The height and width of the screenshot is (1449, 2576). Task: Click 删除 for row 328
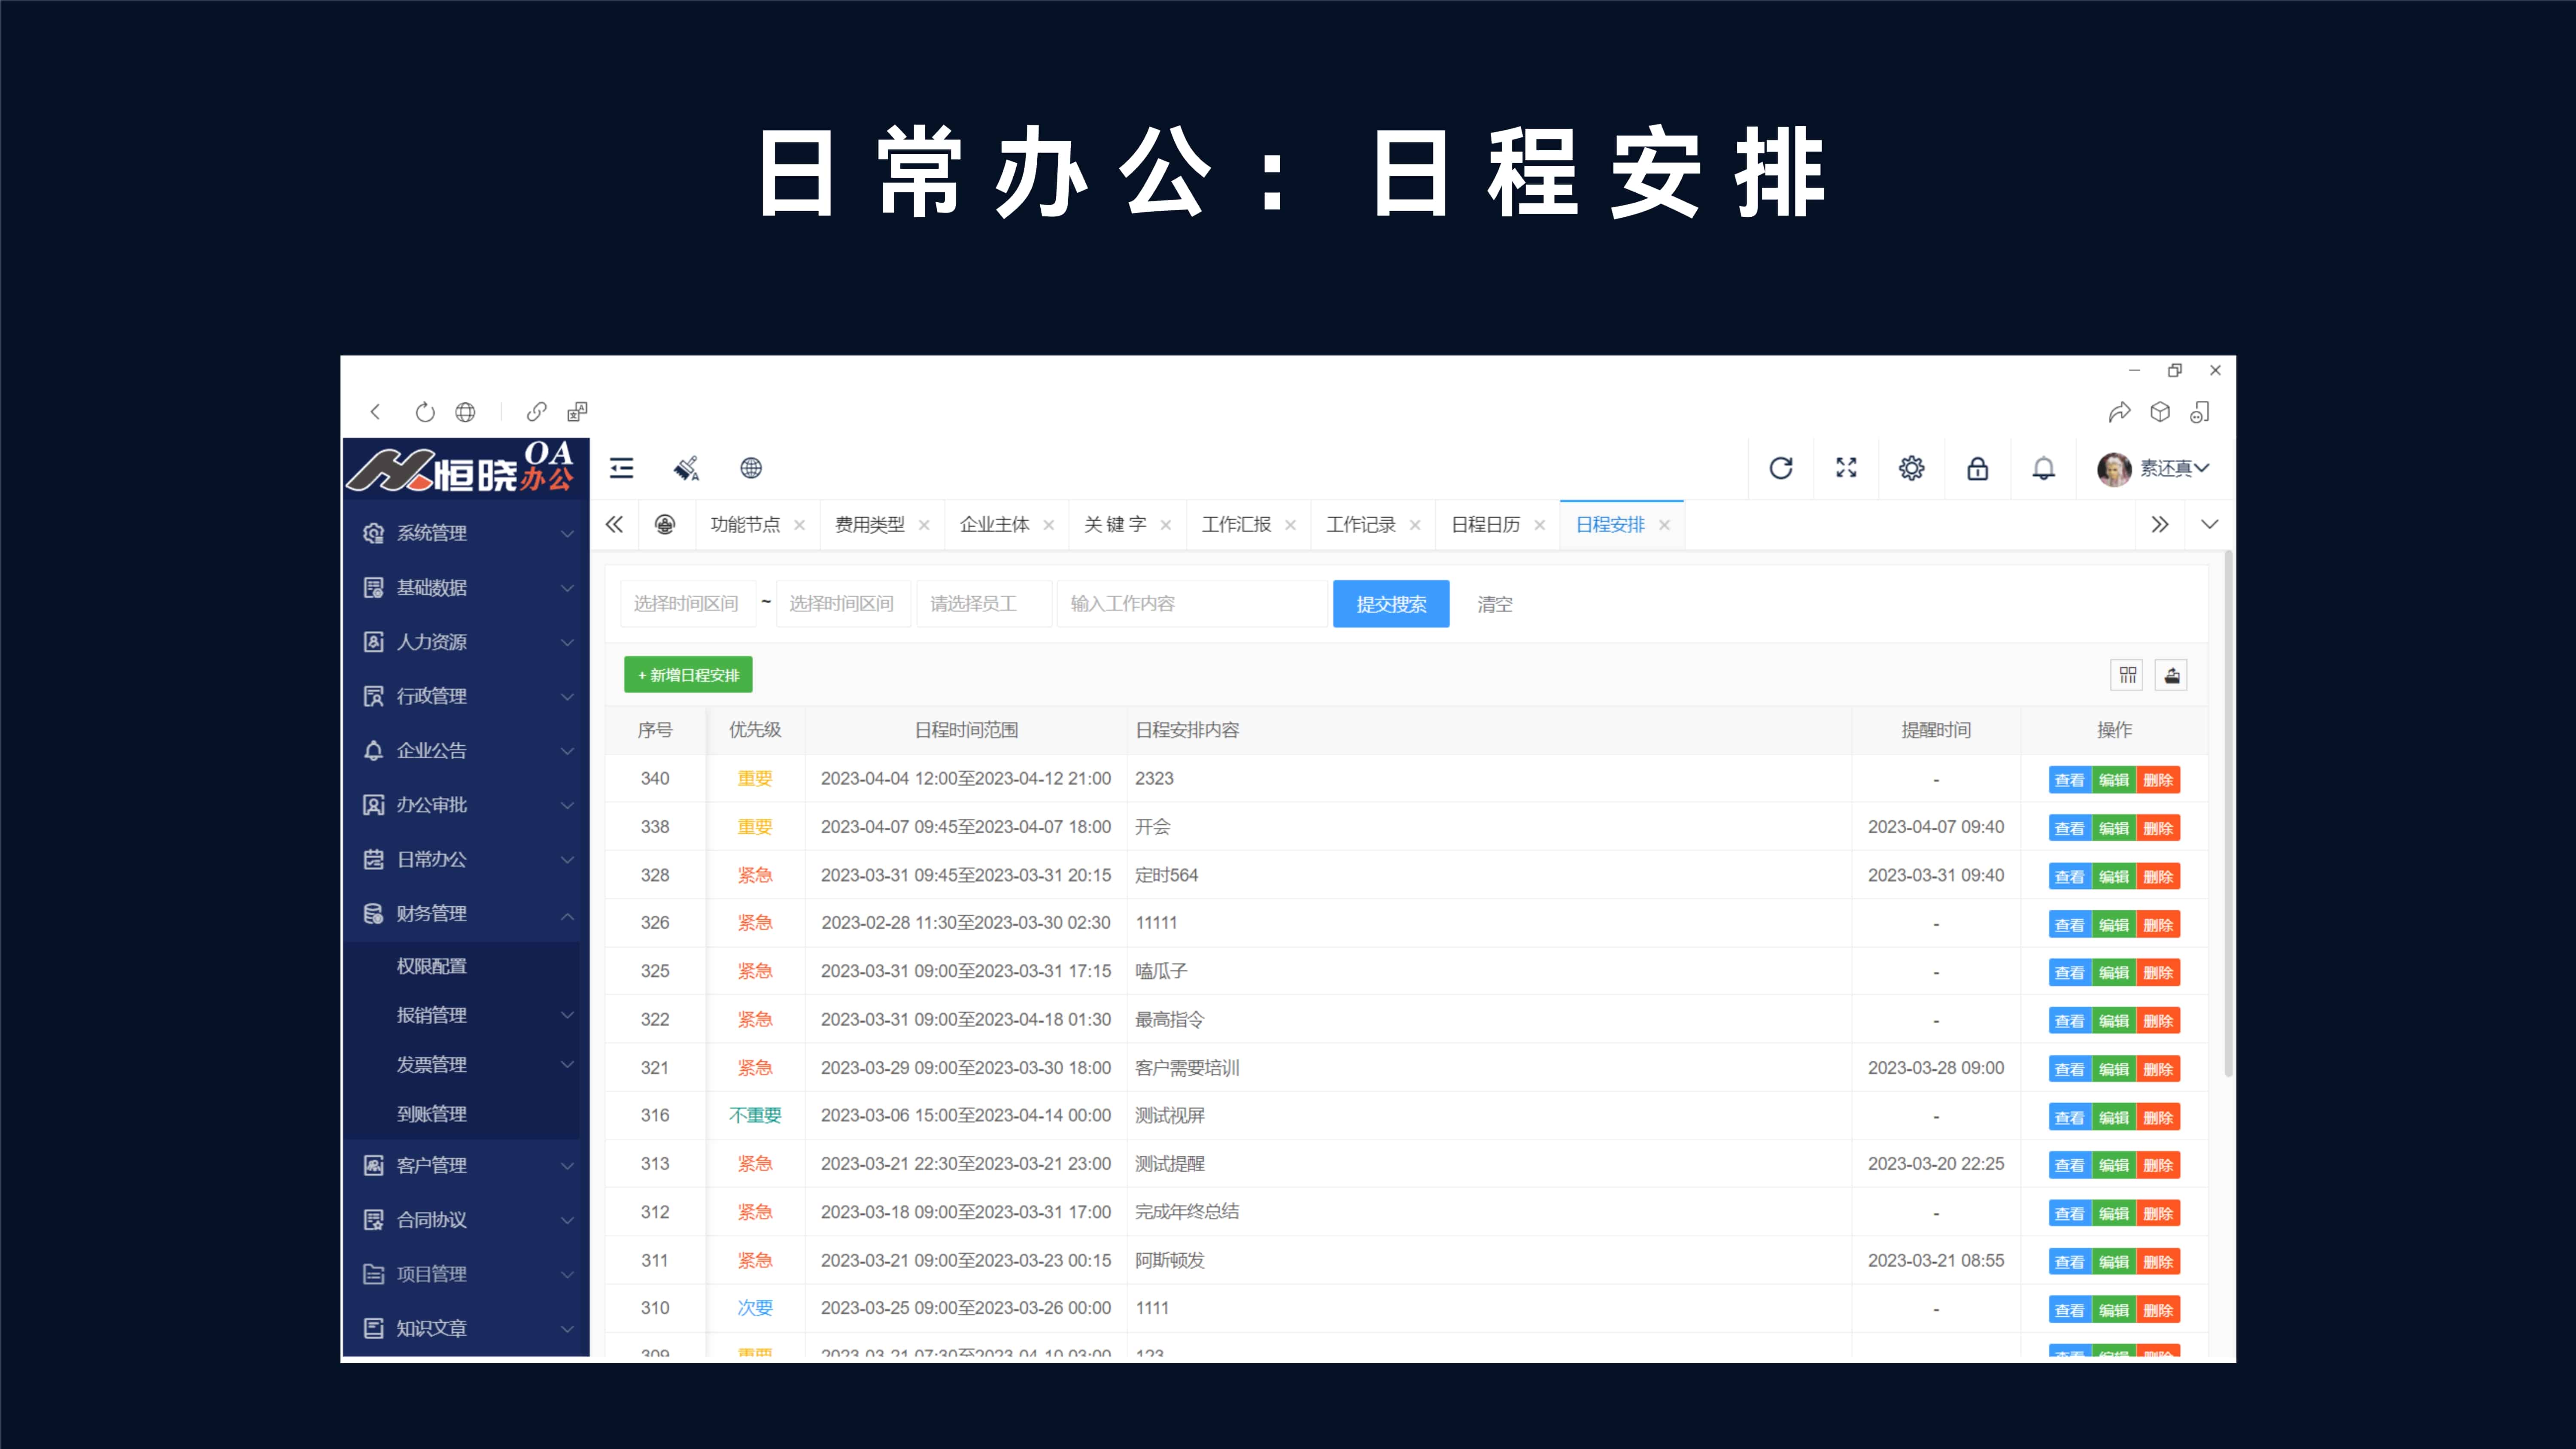pyautogui.click(x=2158, y=877)
